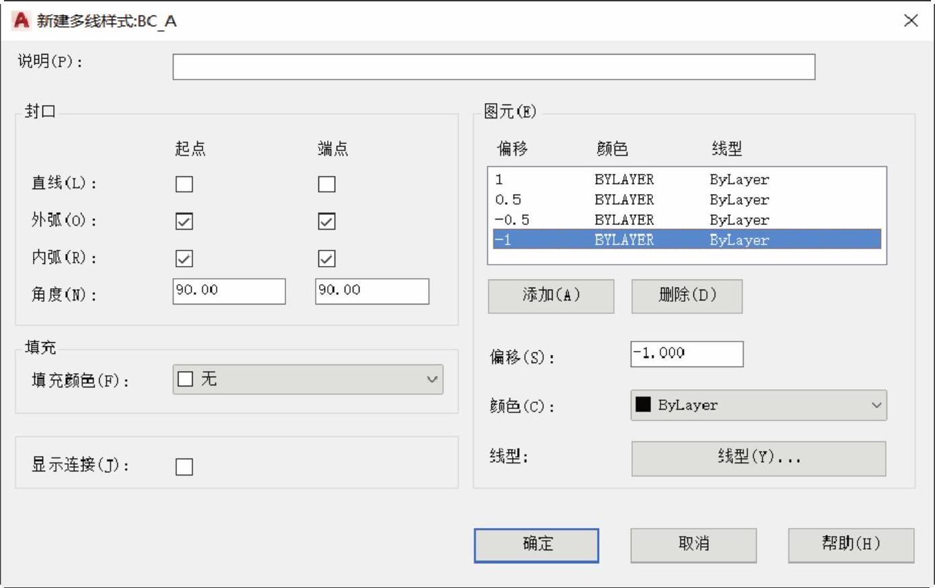Screen dimensions: 935x588
Task: Click 添加 to add a new element
Action: coord(551,296)
